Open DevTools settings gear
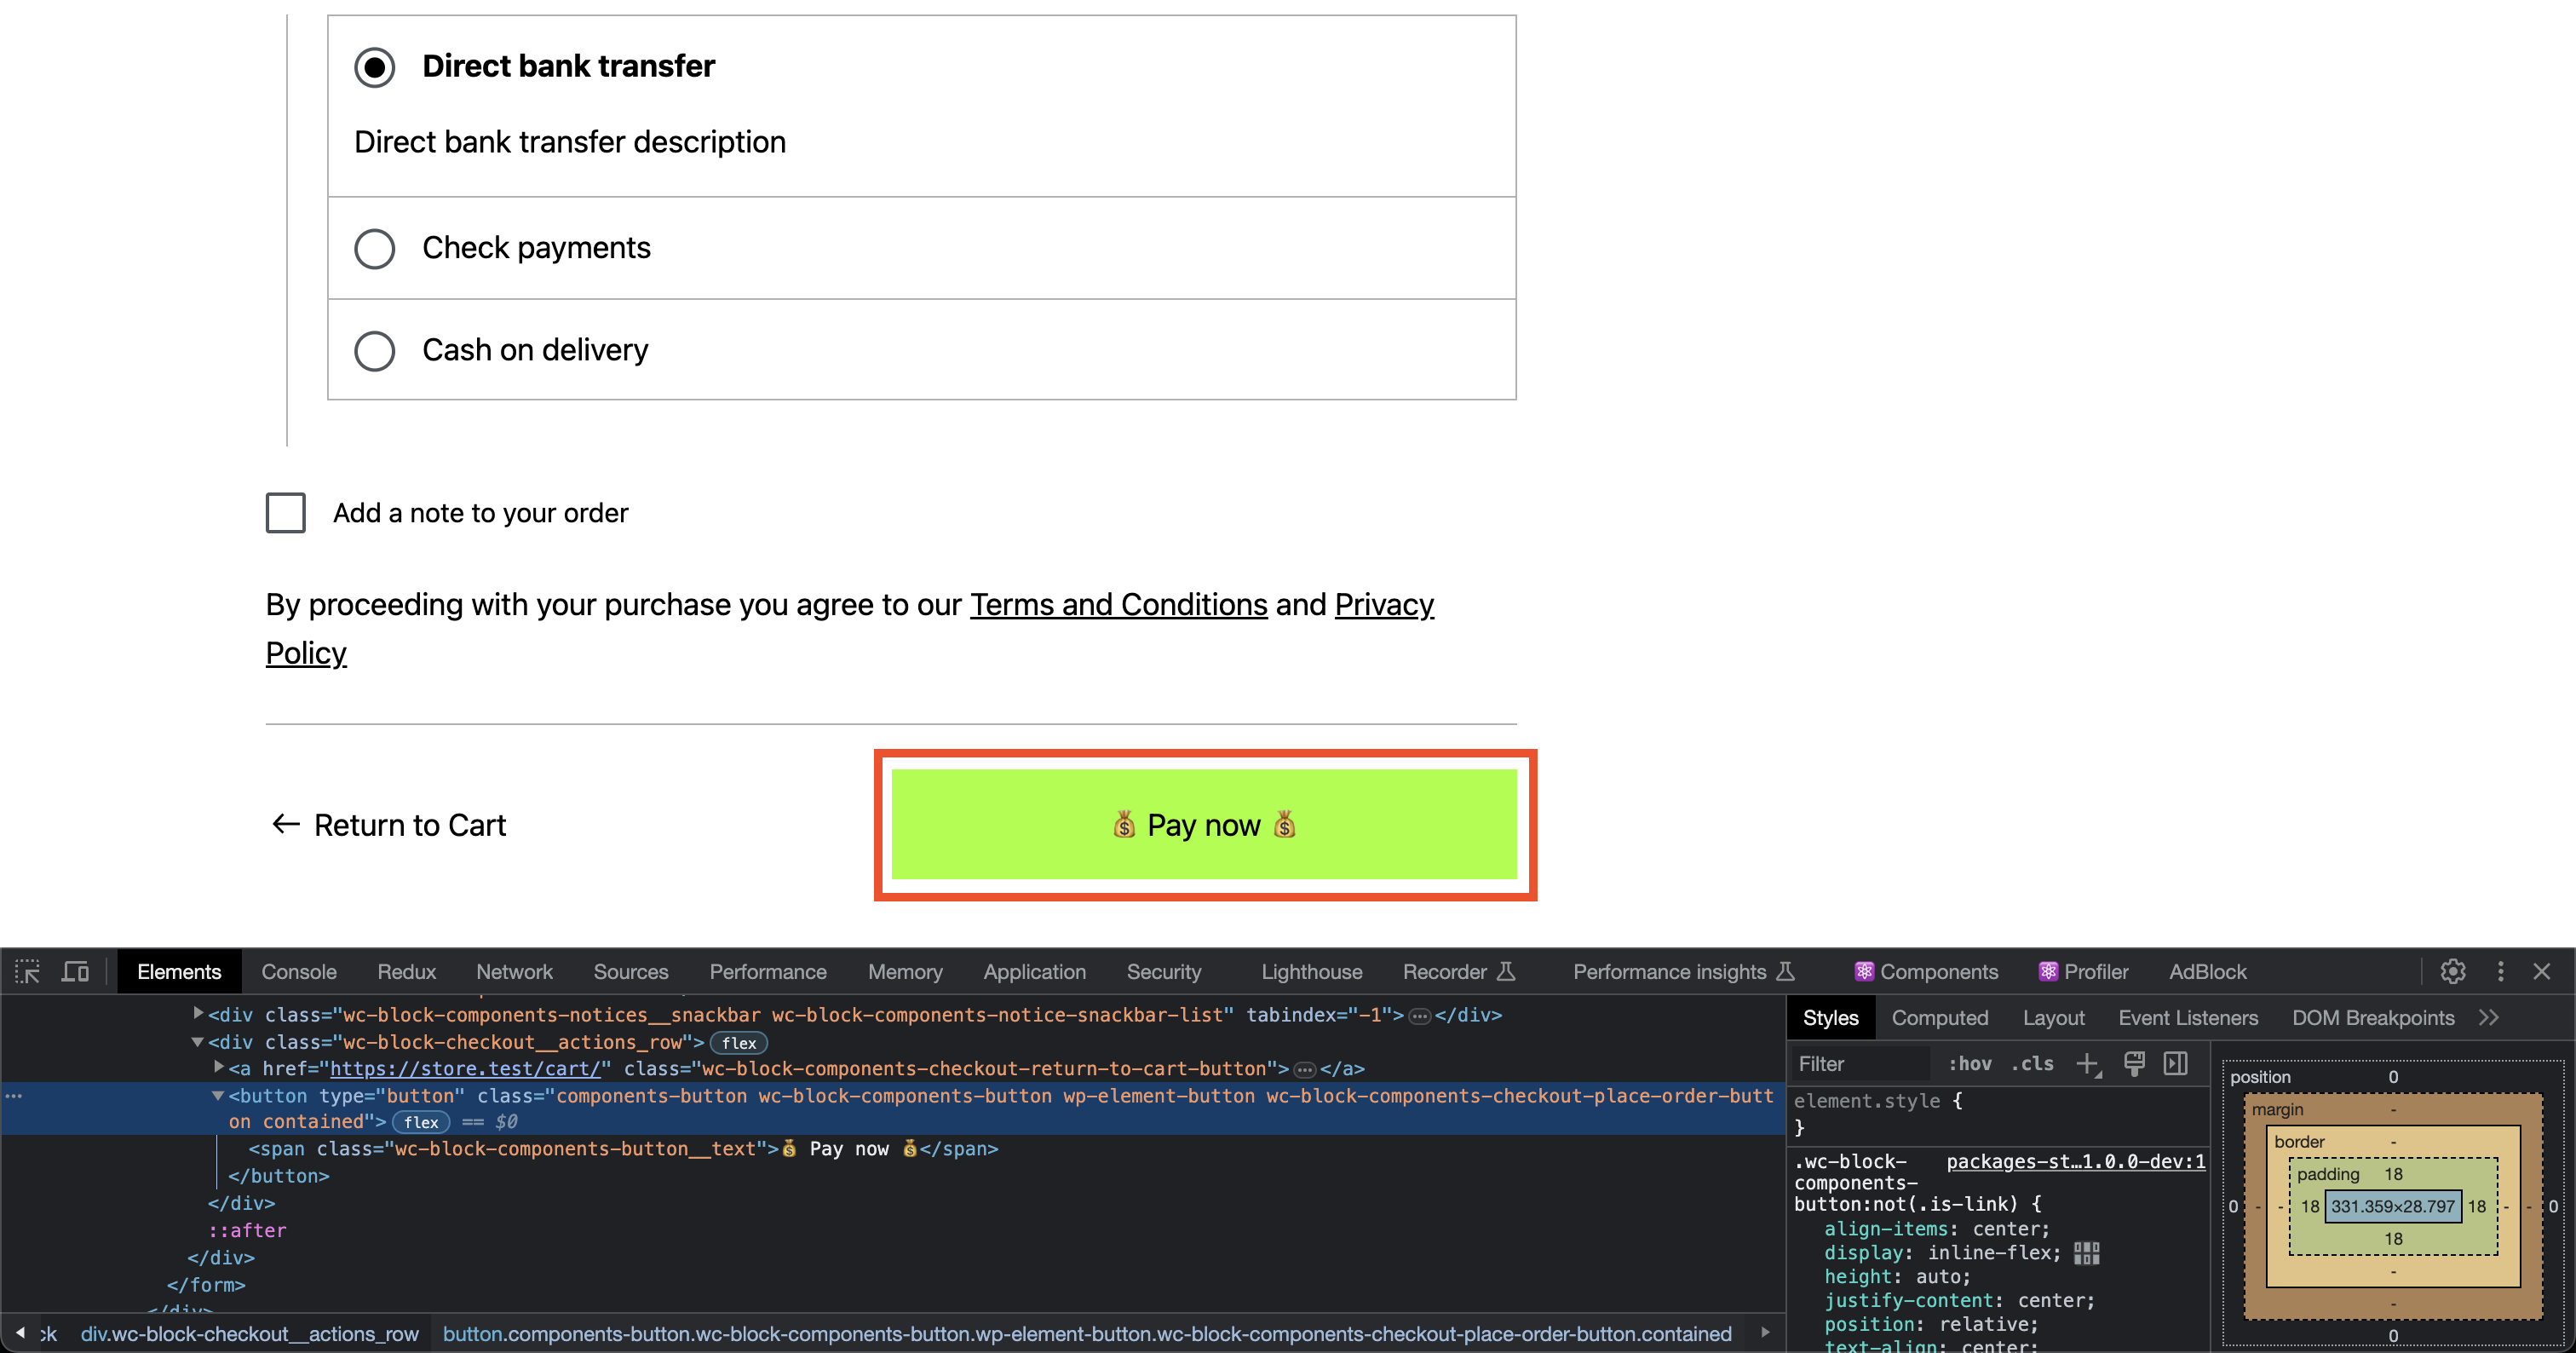This screenshot has width=2576, height=1353. click(2453, 971)
